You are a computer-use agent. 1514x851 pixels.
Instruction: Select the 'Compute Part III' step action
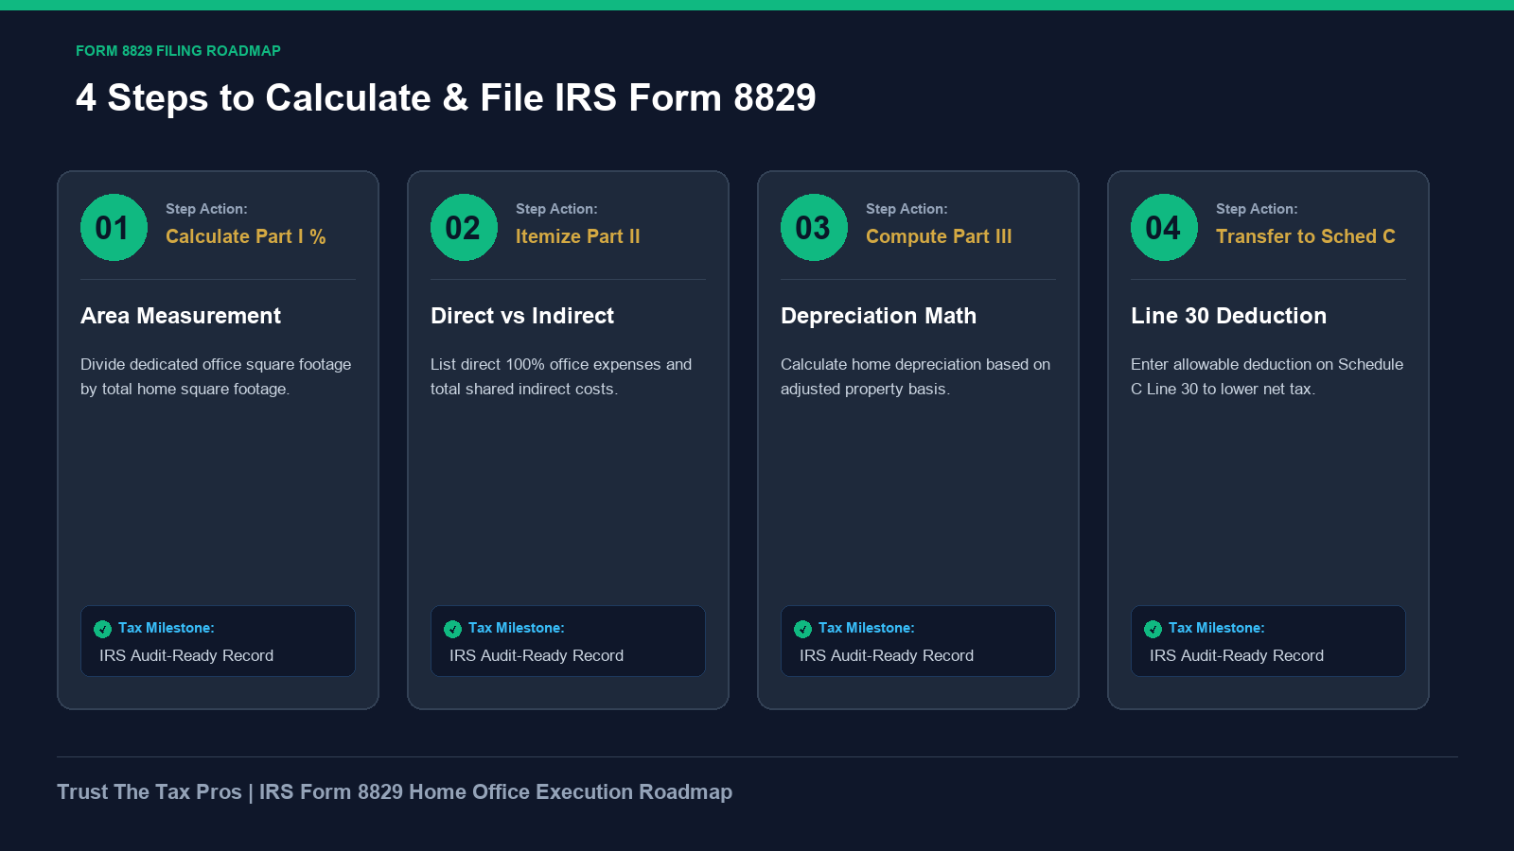click(x=939, y=236)
